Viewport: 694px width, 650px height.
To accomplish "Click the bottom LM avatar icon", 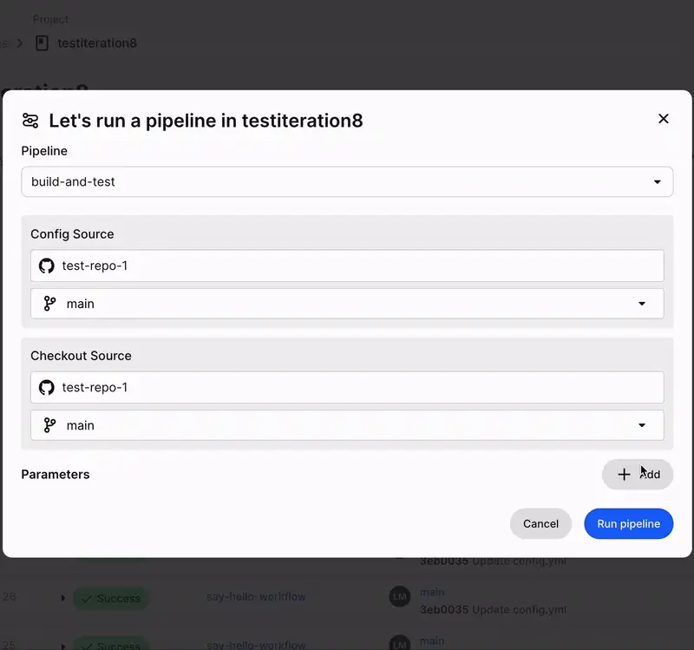I will click(399, 644).
